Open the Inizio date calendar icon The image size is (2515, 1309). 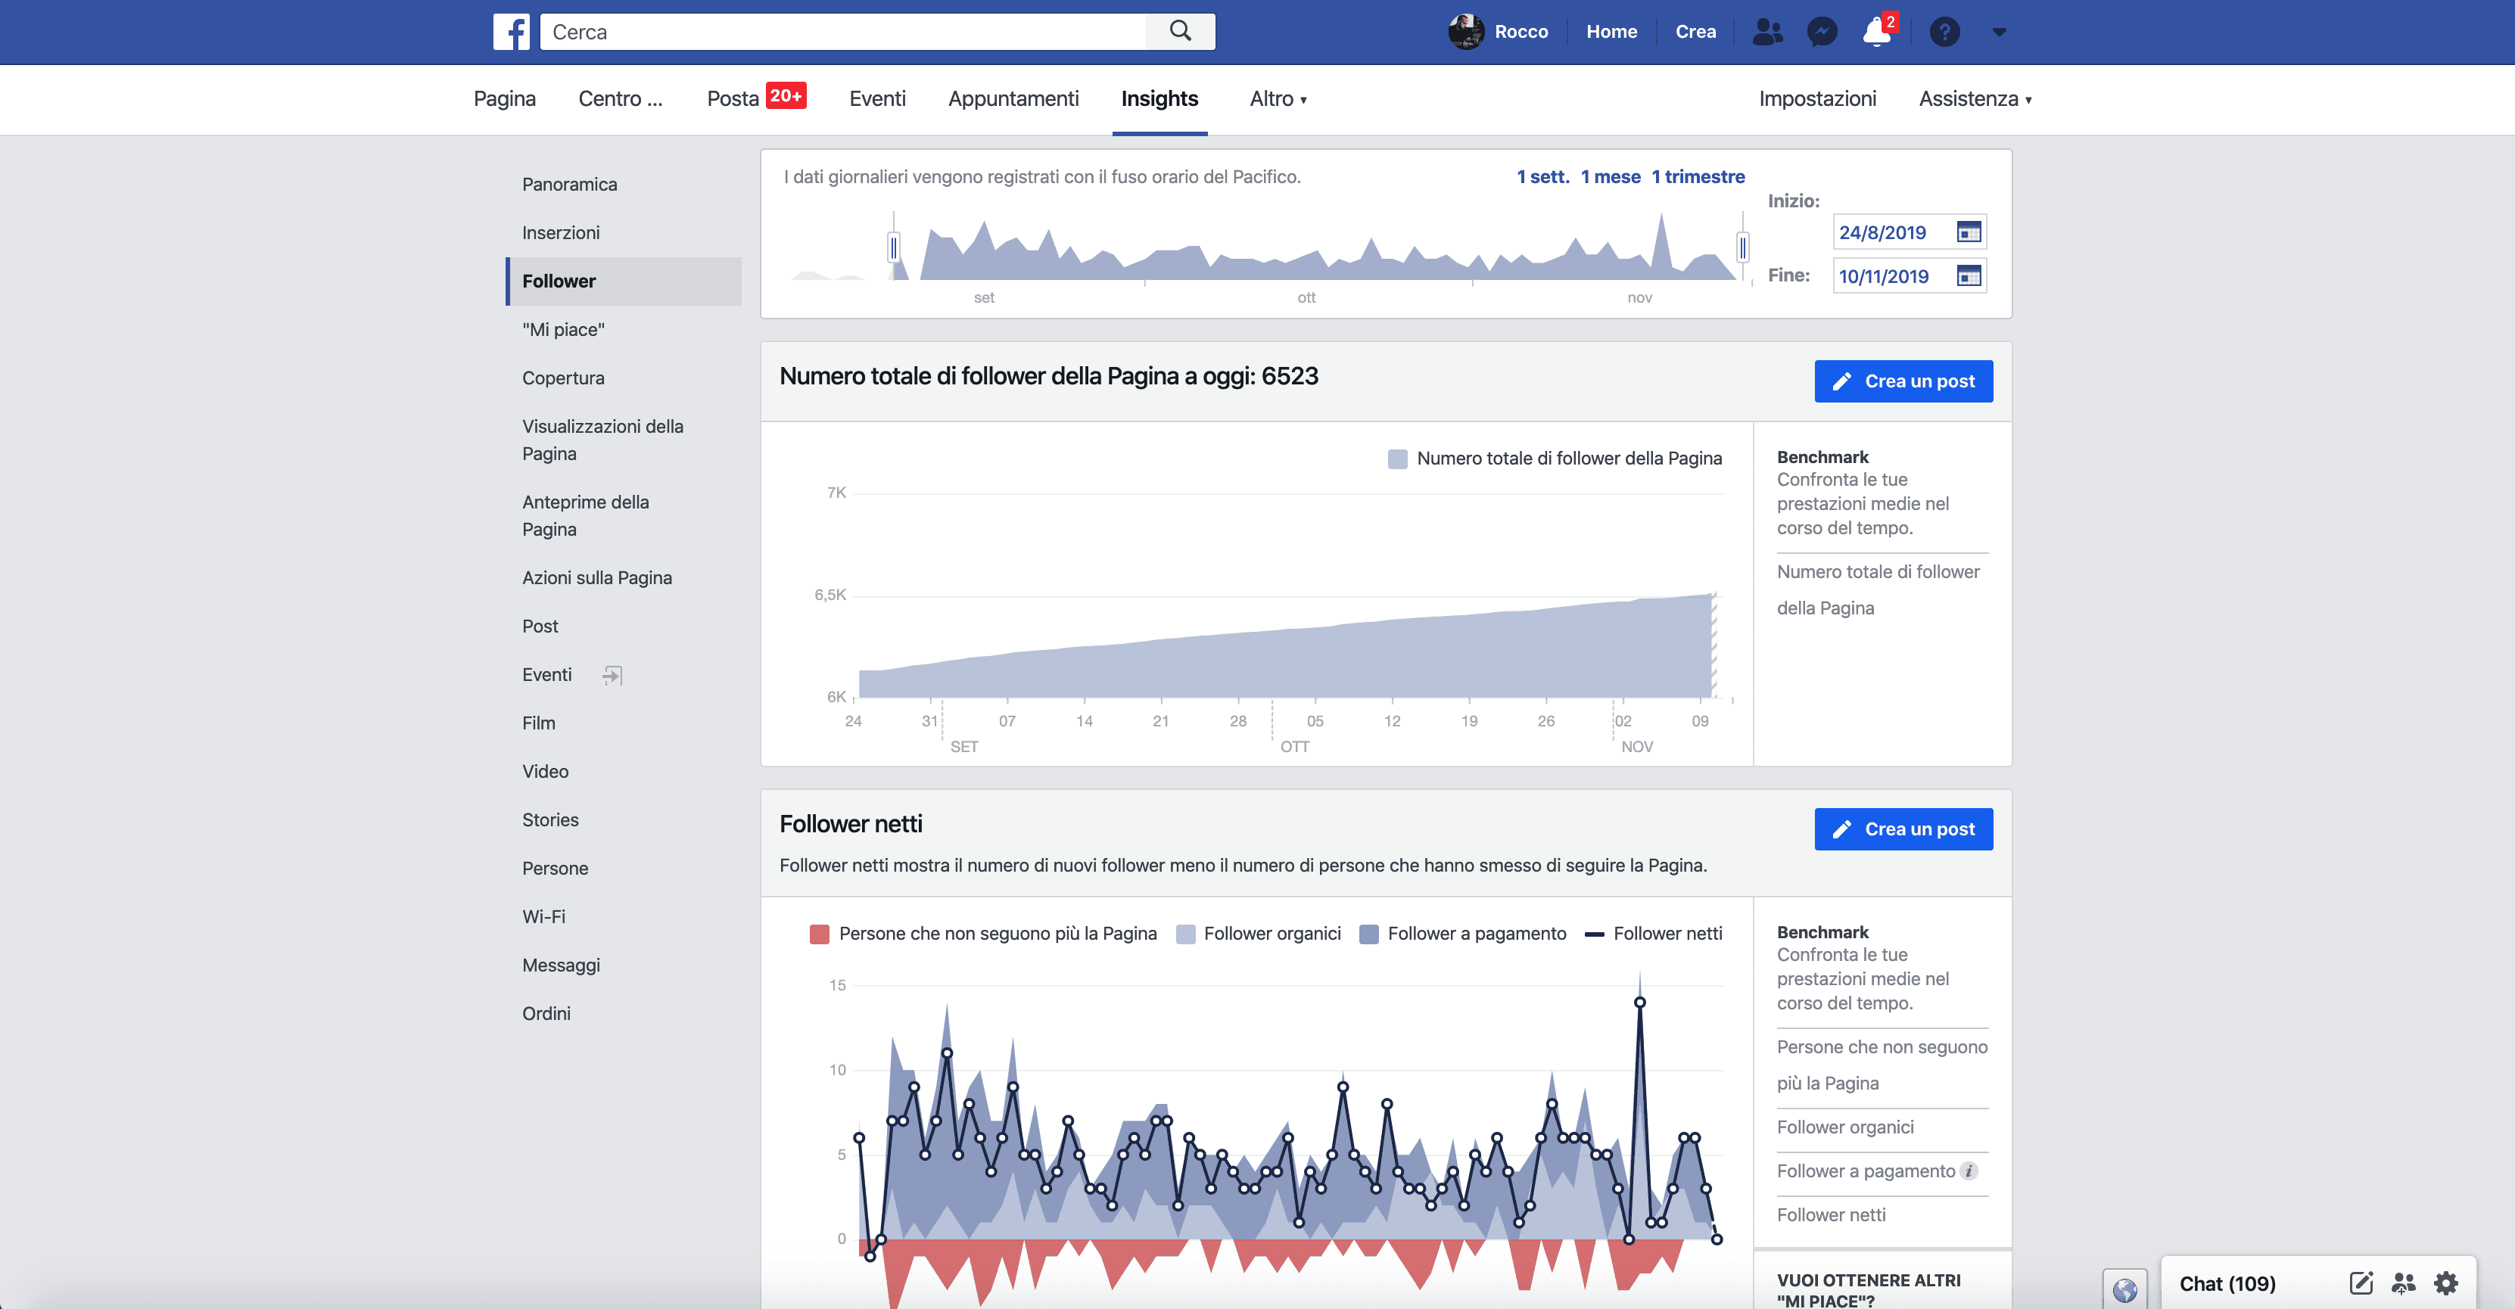(1969, 232)
